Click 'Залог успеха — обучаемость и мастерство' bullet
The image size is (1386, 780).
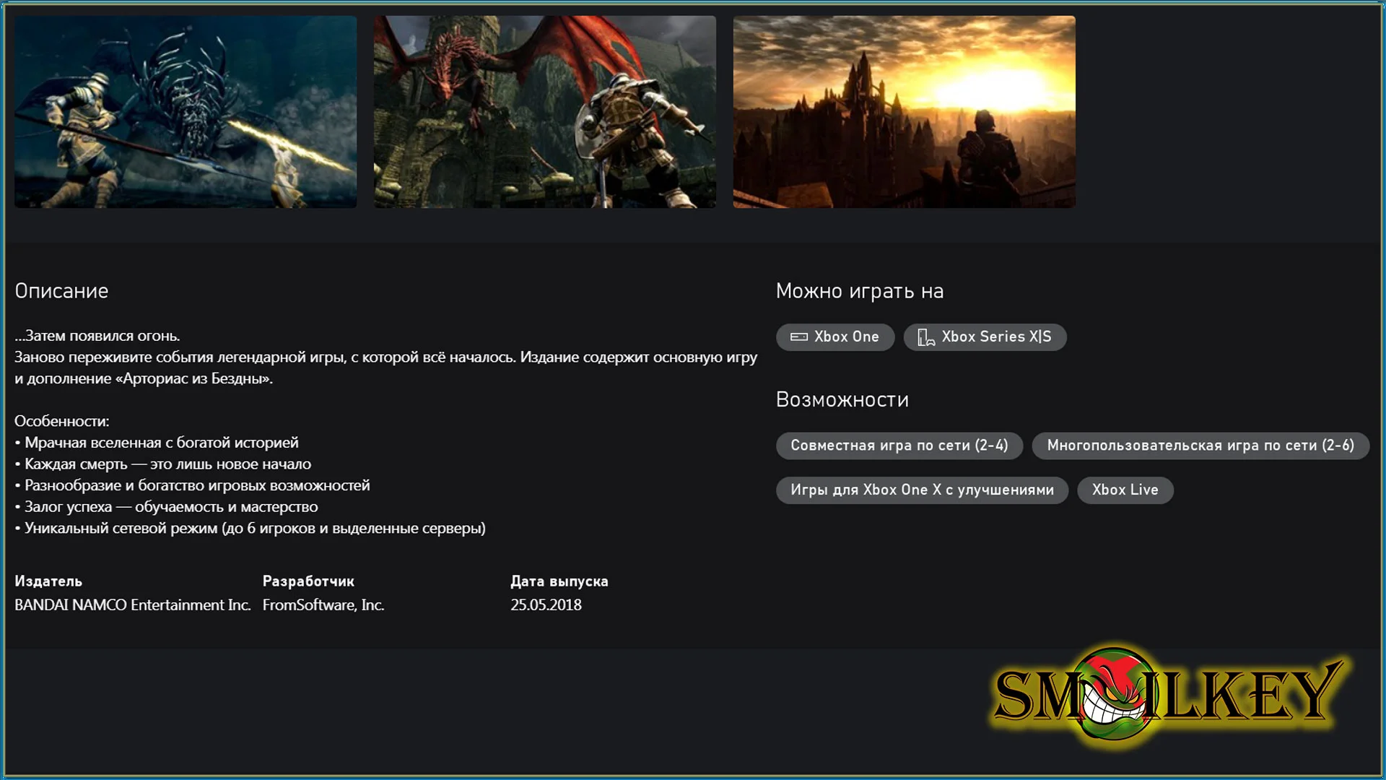(x=167, y=507)
